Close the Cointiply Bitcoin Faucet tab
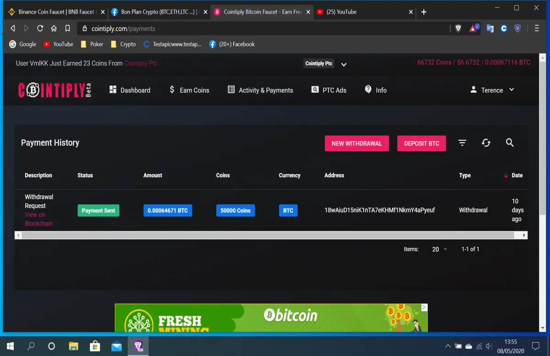The image size is (550, 356). tap(308, 12)
